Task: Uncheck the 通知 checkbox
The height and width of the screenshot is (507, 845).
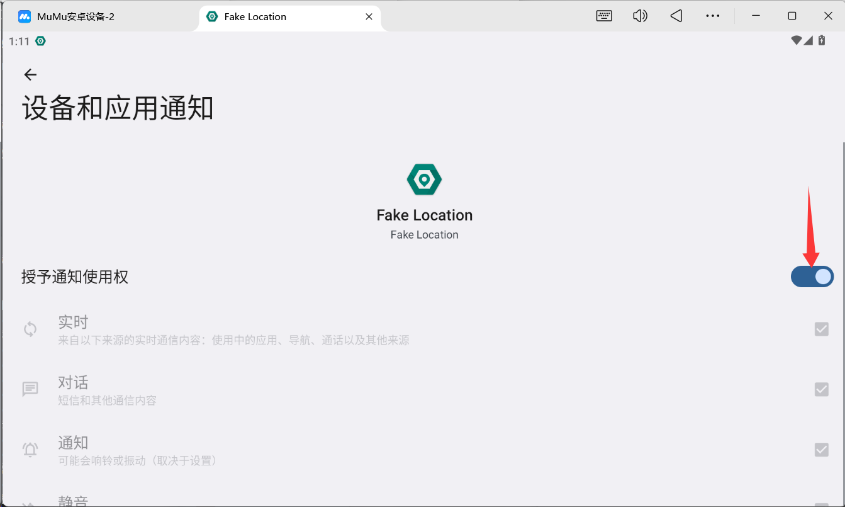Action: coord(821,450)
